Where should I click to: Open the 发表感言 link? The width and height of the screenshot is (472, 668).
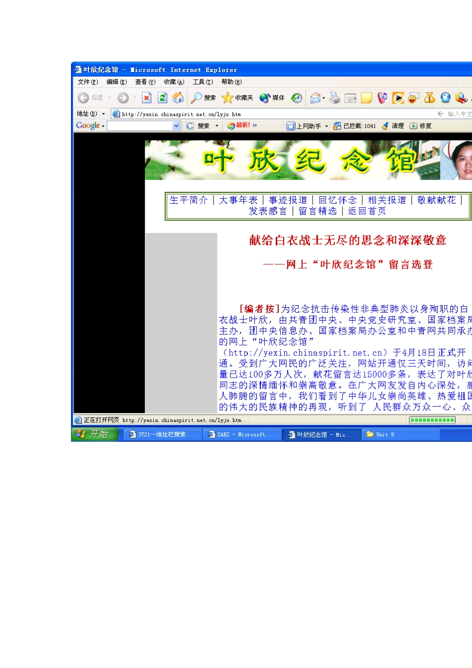[x=268, y=211]
